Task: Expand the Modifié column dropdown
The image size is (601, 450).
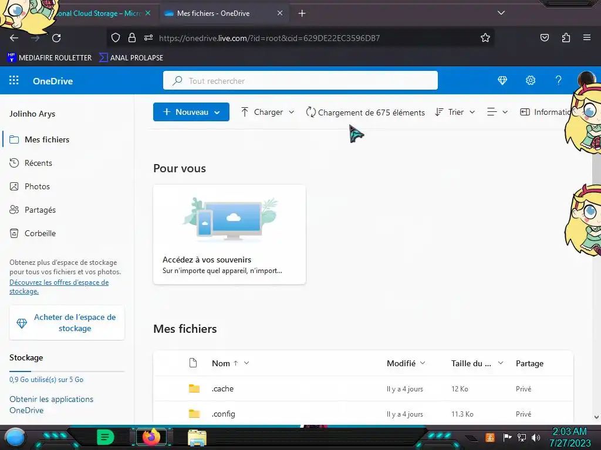Action: tap(423, 363)
